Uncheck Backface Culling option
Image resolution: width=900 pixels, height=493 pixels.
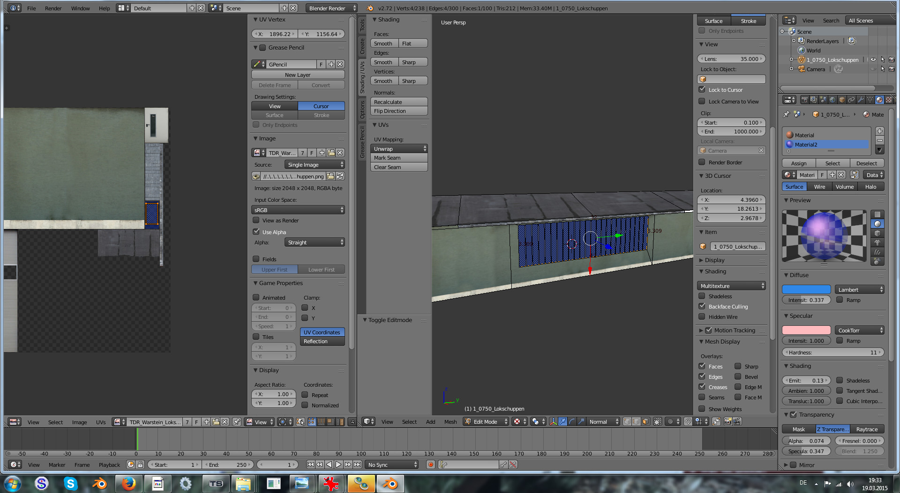(702, 307)
